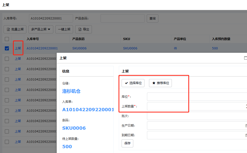Viewport: 247px width, 153px height.
Task: Expand the 多产品上架 dropdown arrow
Action: pos(49,29)
